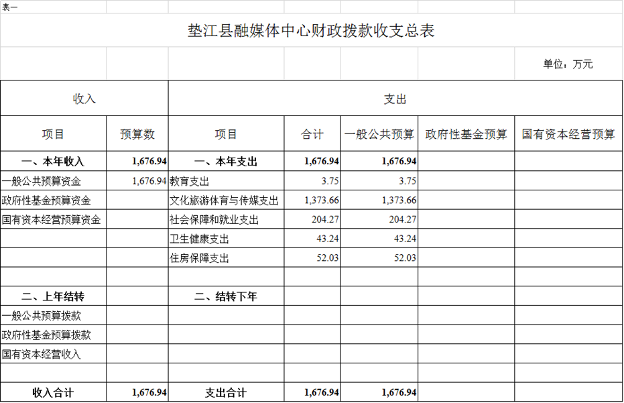Viewport: 624px width, 403px height.
Task: Select the 文化旅游体育与传媒支出 cell
Action: click(224, 200)
